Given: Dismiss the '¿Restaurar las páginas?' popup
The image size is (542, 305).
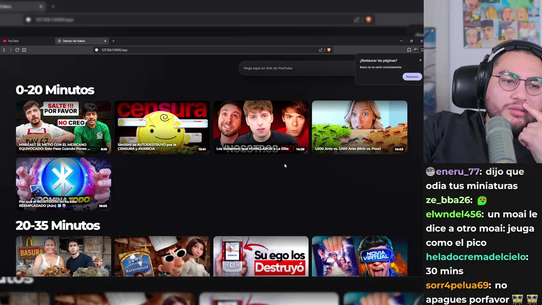Looking at the screenshot, I should pos(420,60).
